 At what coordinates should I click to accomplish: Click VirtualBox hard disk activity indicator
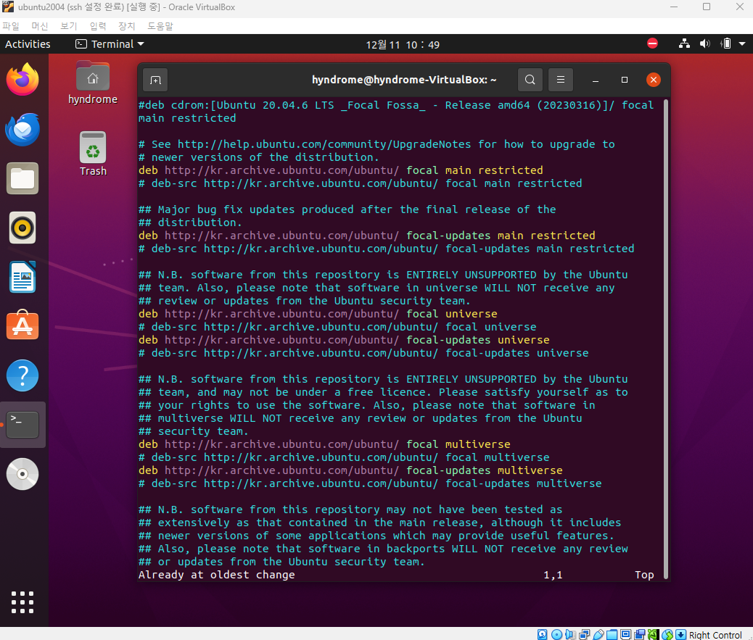[x=542, y=634]
